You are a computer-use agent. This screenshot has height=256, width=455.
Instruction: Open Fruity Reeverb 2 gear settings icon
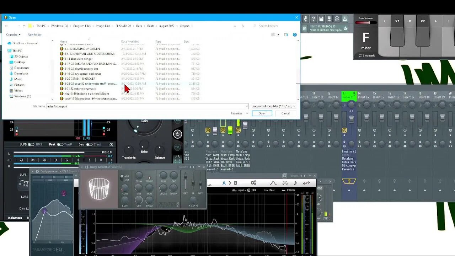[x=86, y=167]
